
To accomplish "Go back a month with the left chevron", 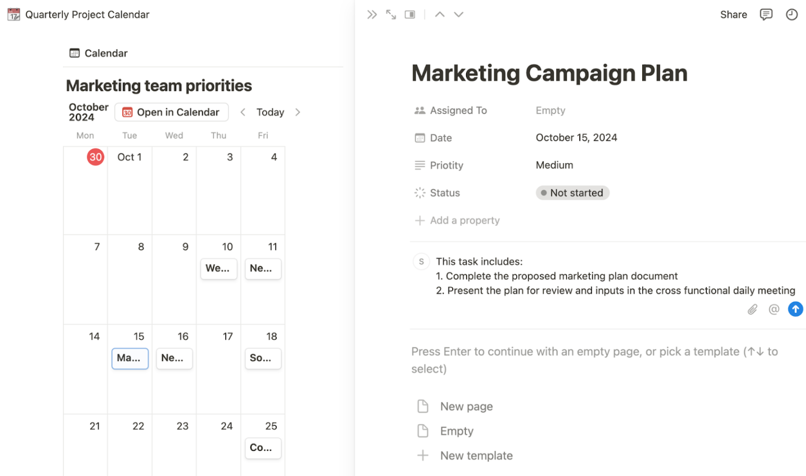I will 243,112.
